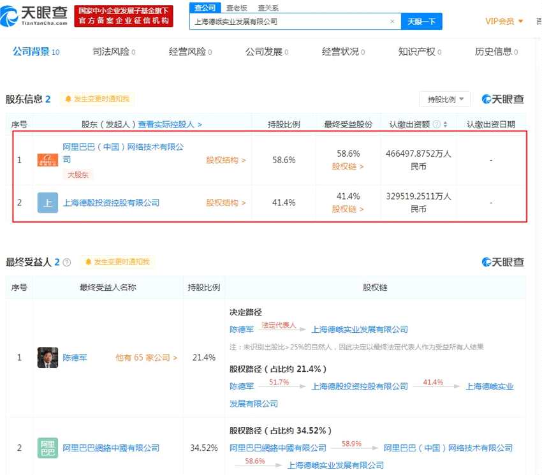
Task: View the 历史信息 section tab
Action: click(x=496, y=52)
